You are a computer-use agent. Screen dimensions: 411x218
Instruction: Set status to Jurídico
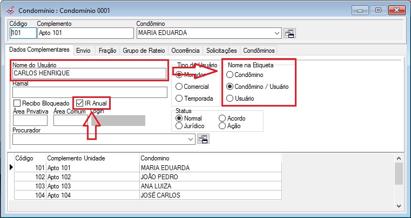[179, 125]
